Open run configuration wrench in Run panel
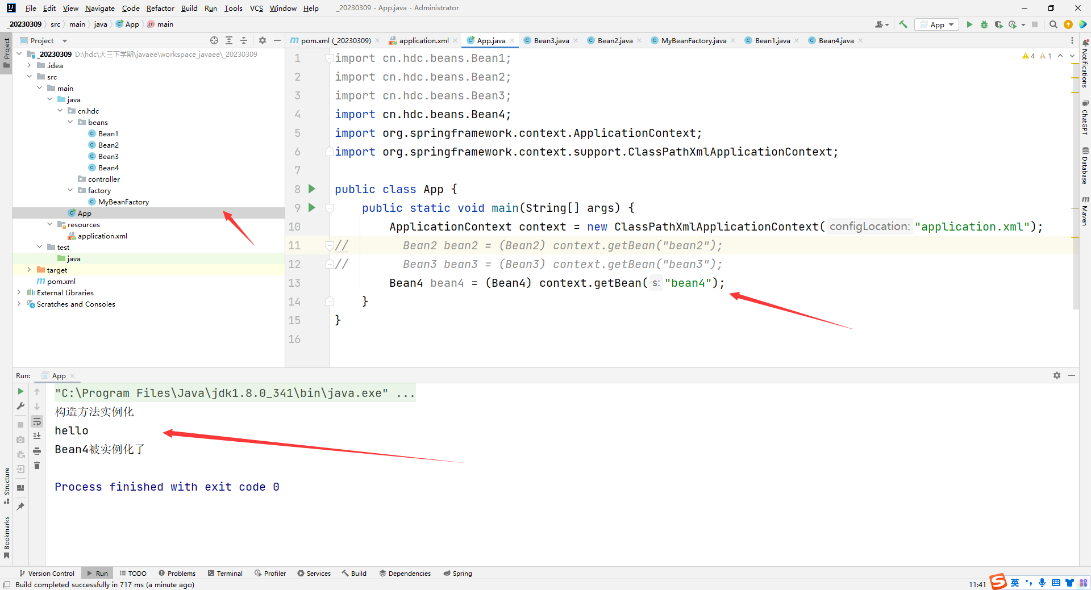The image size is (1091, 590). pos(20,406)
